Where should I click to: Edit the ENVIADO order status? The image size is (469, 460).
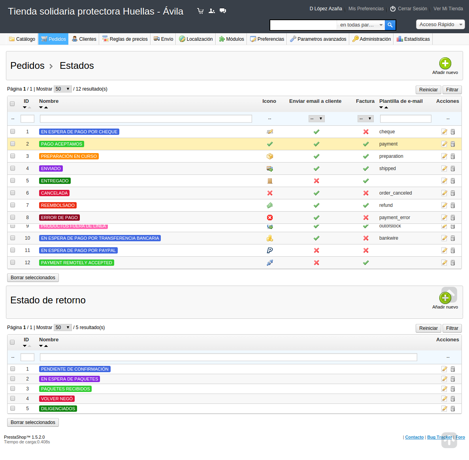pos(444,168)
